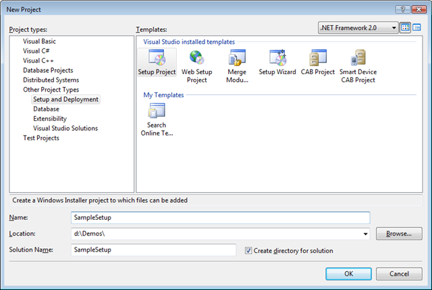Click the Location field showing d:\Demos\

pyautogui.click(x=221, y=234)
